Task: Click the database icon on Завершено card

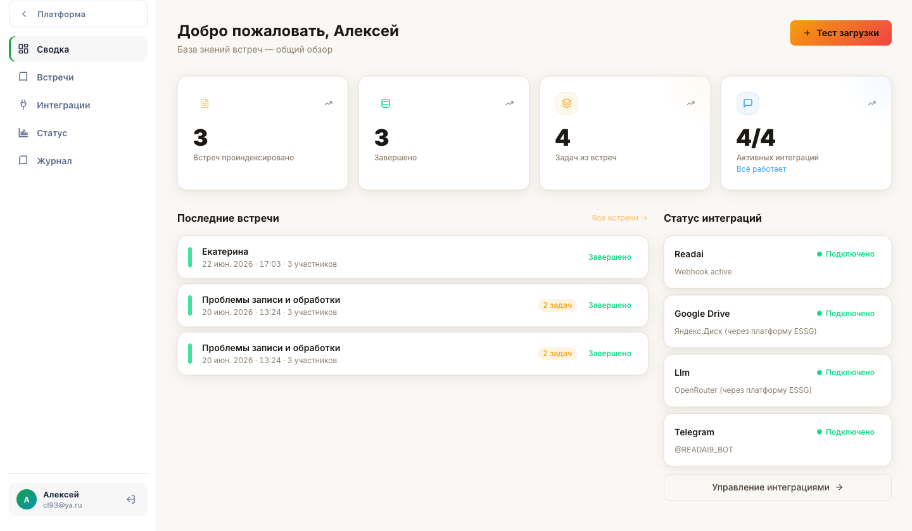Action: [x=386, y=103]
